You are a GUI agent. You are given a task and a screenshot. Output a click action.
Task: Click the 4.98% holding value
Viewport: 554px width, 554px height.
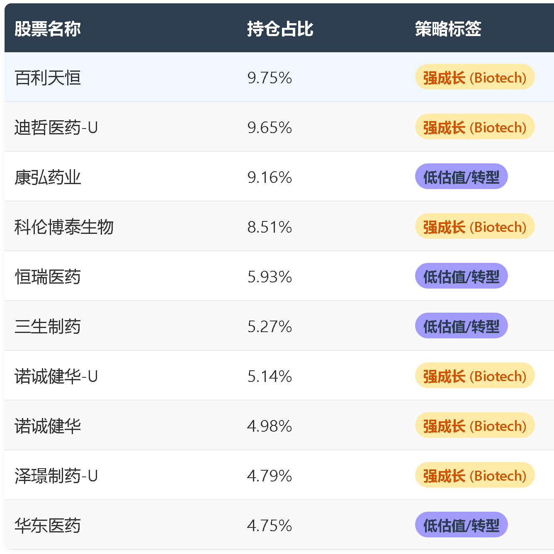pyautogui.click(x=270, y=426)
